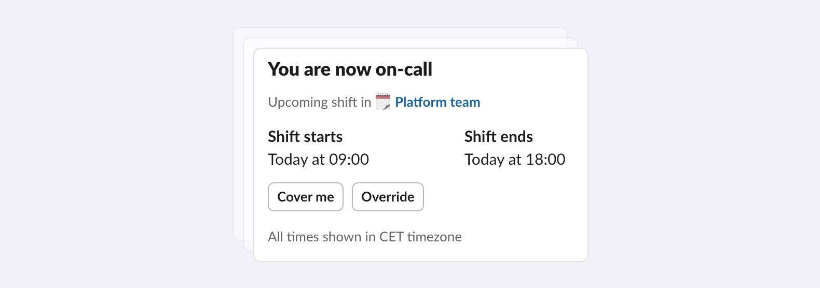Click the lavender page background left of the cards

pos(114,145)
